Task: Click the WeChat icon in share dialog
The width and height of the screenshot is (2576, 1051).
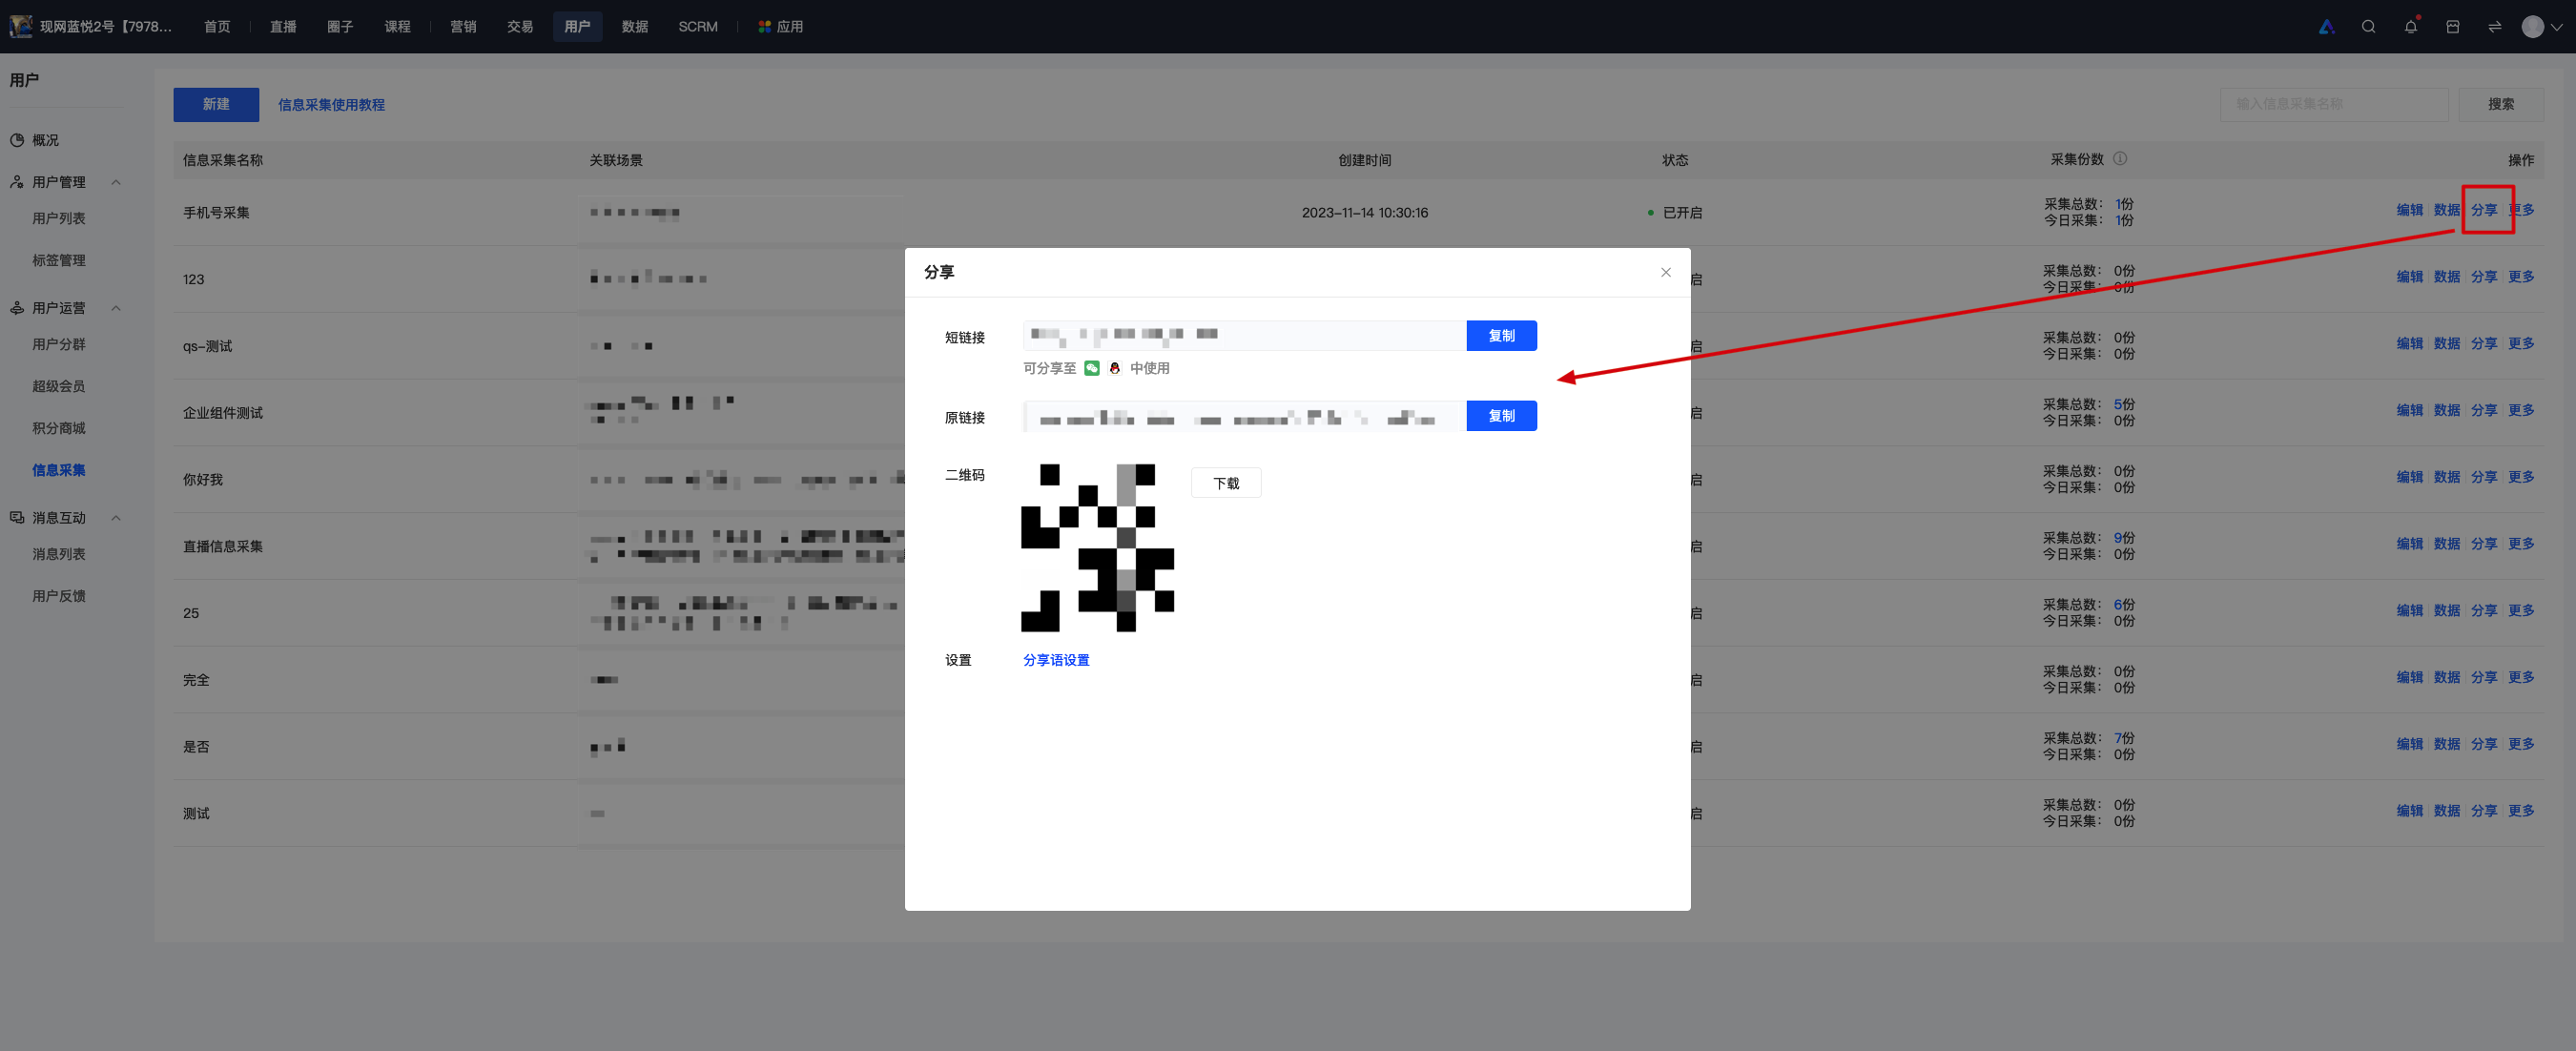Action: pyautogui.click(x=1092, y=368)
